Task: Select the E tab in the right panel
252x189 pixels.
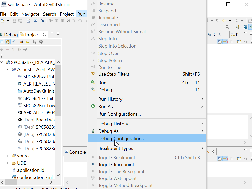Action: (223, 35)
